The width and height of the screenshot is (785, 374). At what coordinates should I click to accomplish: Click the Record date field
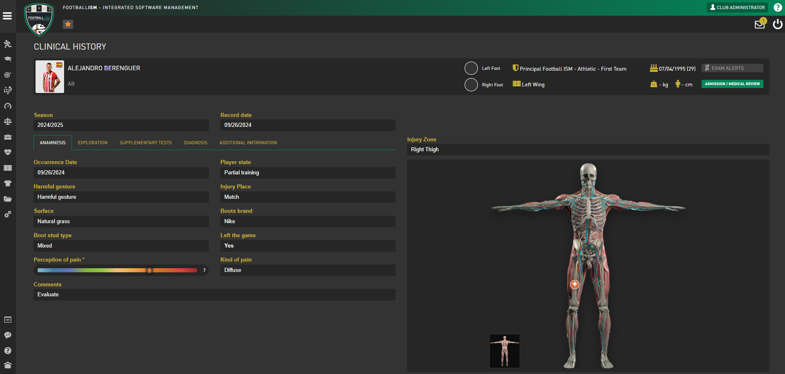pyautogui.click(x=308, y=125)
